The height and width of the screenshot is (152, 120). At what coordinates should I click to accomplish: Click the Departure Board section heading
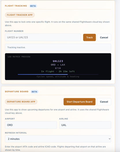(17, 92)
